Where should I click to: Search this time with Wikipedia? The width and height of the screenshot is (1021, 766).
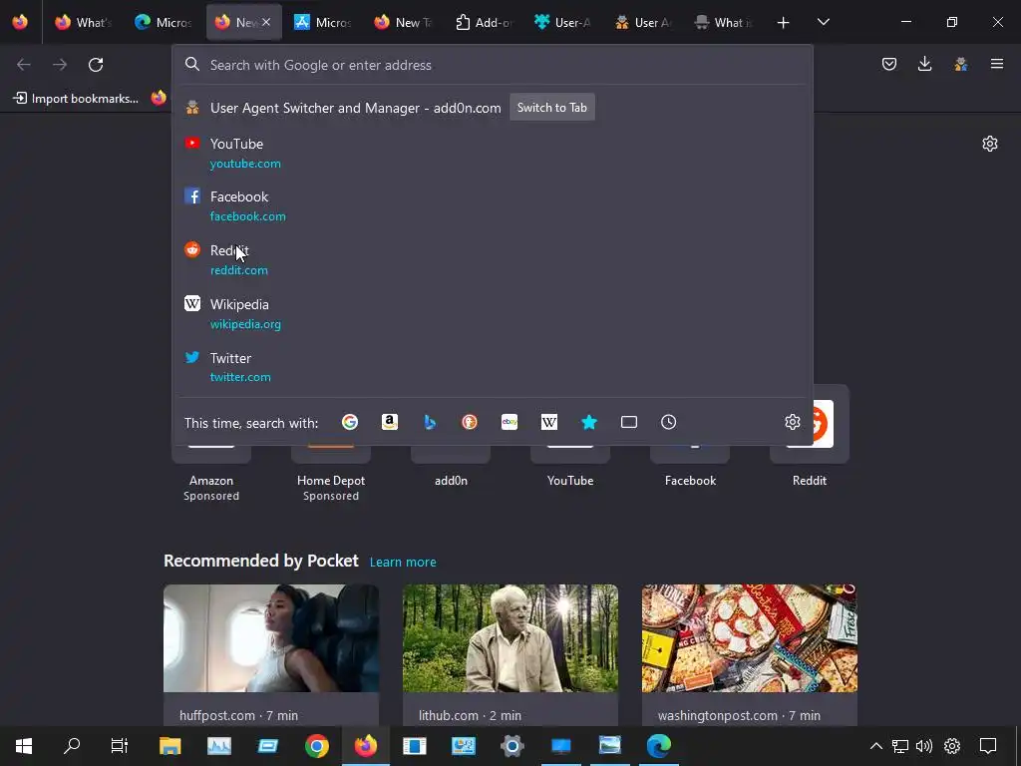click(549, 422)
